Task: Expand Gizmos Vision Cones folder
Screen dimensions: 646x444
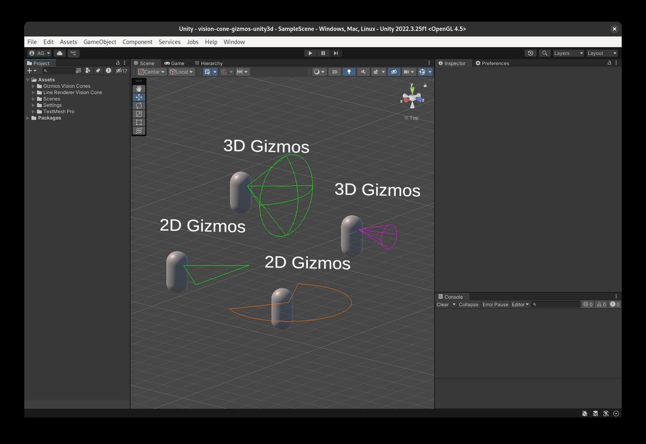Action: [33, 86]
